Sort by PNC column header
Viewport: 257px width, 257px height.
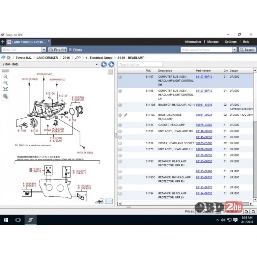click(x=148, y=71)
